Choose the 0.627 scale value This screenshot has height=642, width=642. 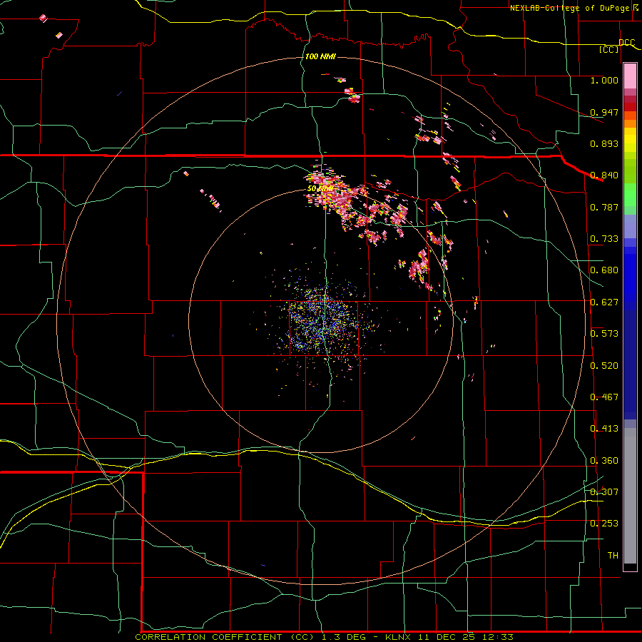pos(604,302)
